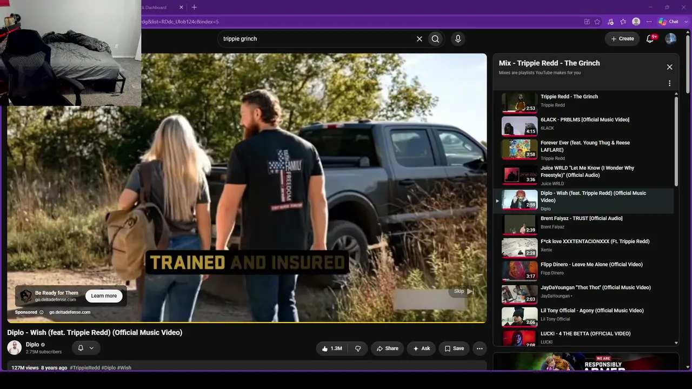This screenshot has width=692, height=389.
Task: Close the Dashboard browser tab
Action: click(181, 8)
